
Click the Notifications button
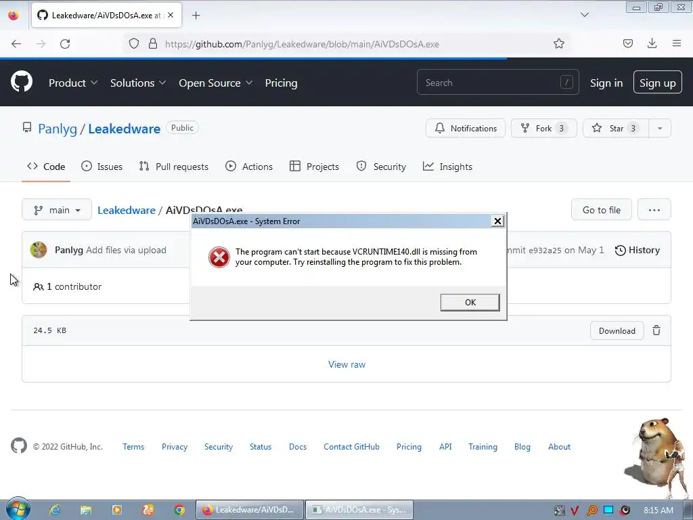coord(466,128)
